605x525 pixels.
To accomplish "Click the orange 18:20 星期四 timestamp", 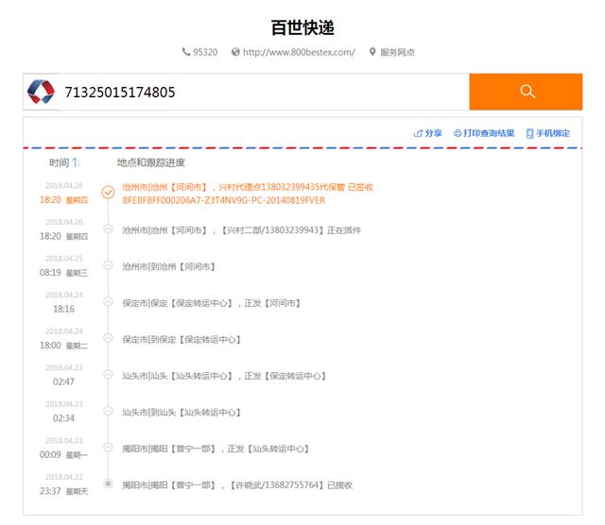I will (63, 199).
